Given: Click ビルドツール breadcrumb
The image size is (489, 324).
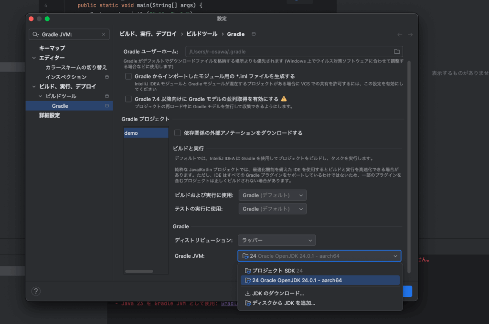Looking at the screenshot, I should [202, 34].
